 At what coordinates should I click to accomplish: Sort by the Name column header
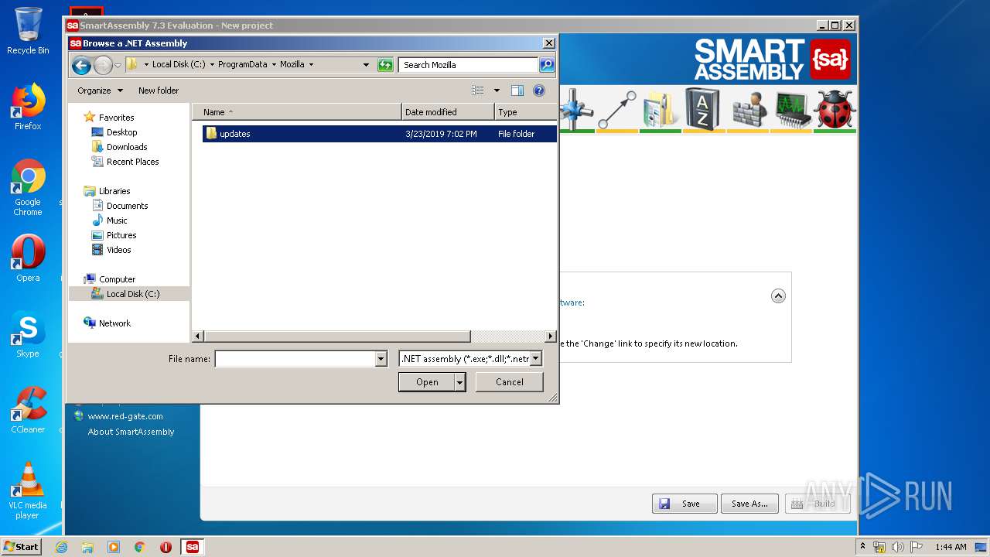[296, 112]
